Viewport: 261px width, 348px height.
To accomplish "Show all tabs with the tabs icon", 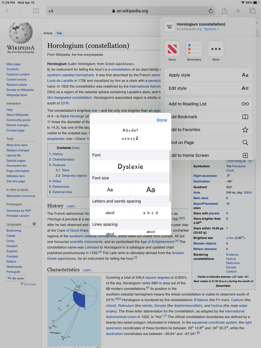I will pyautogui.click(x=252, y=11).
